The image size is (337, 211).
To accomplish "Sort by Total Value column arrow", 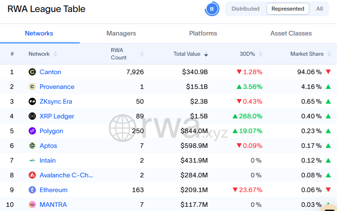I will pos(206,54).
